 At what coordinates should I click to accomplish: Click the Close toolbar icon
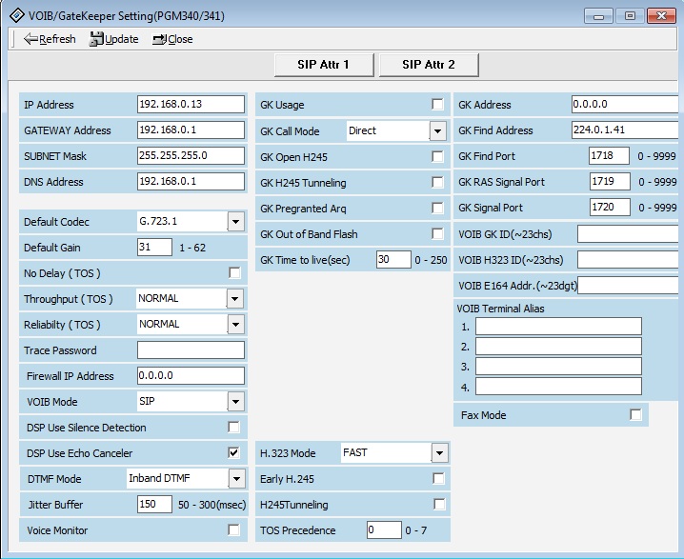click(159, 39)
